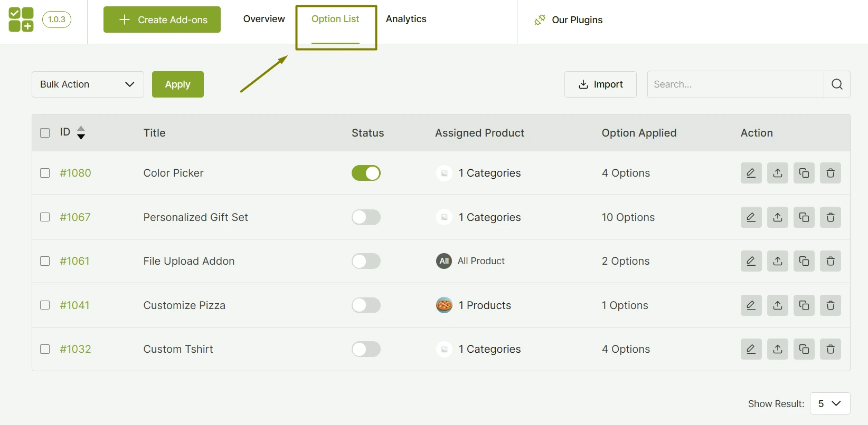Click the Import button
Image resolution: width=868 pixels, height=425 pixels.
tap(600, 84)
